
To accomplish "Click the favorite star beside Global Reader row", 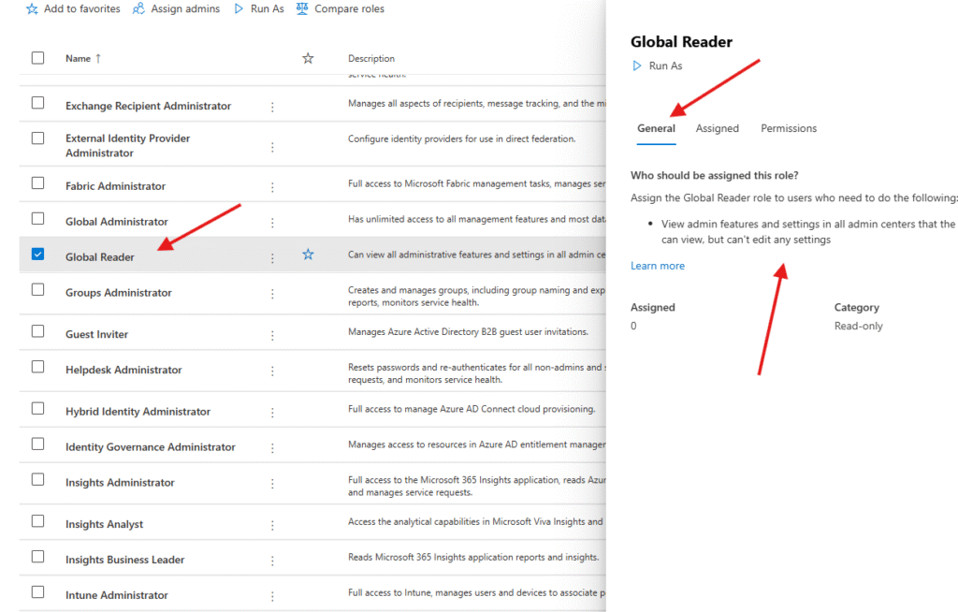I will pyautogui.click(x=308, y=255).
